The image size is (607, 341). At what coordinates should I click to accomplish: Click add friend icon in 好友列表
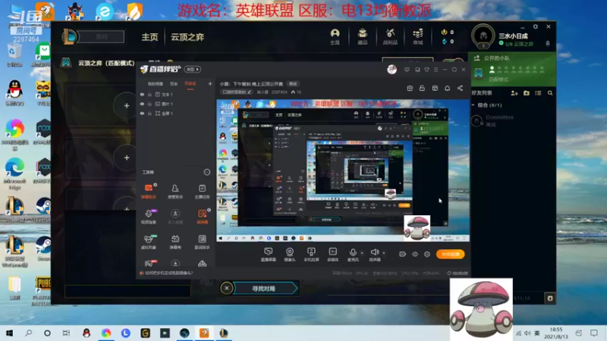coord(514,93)
